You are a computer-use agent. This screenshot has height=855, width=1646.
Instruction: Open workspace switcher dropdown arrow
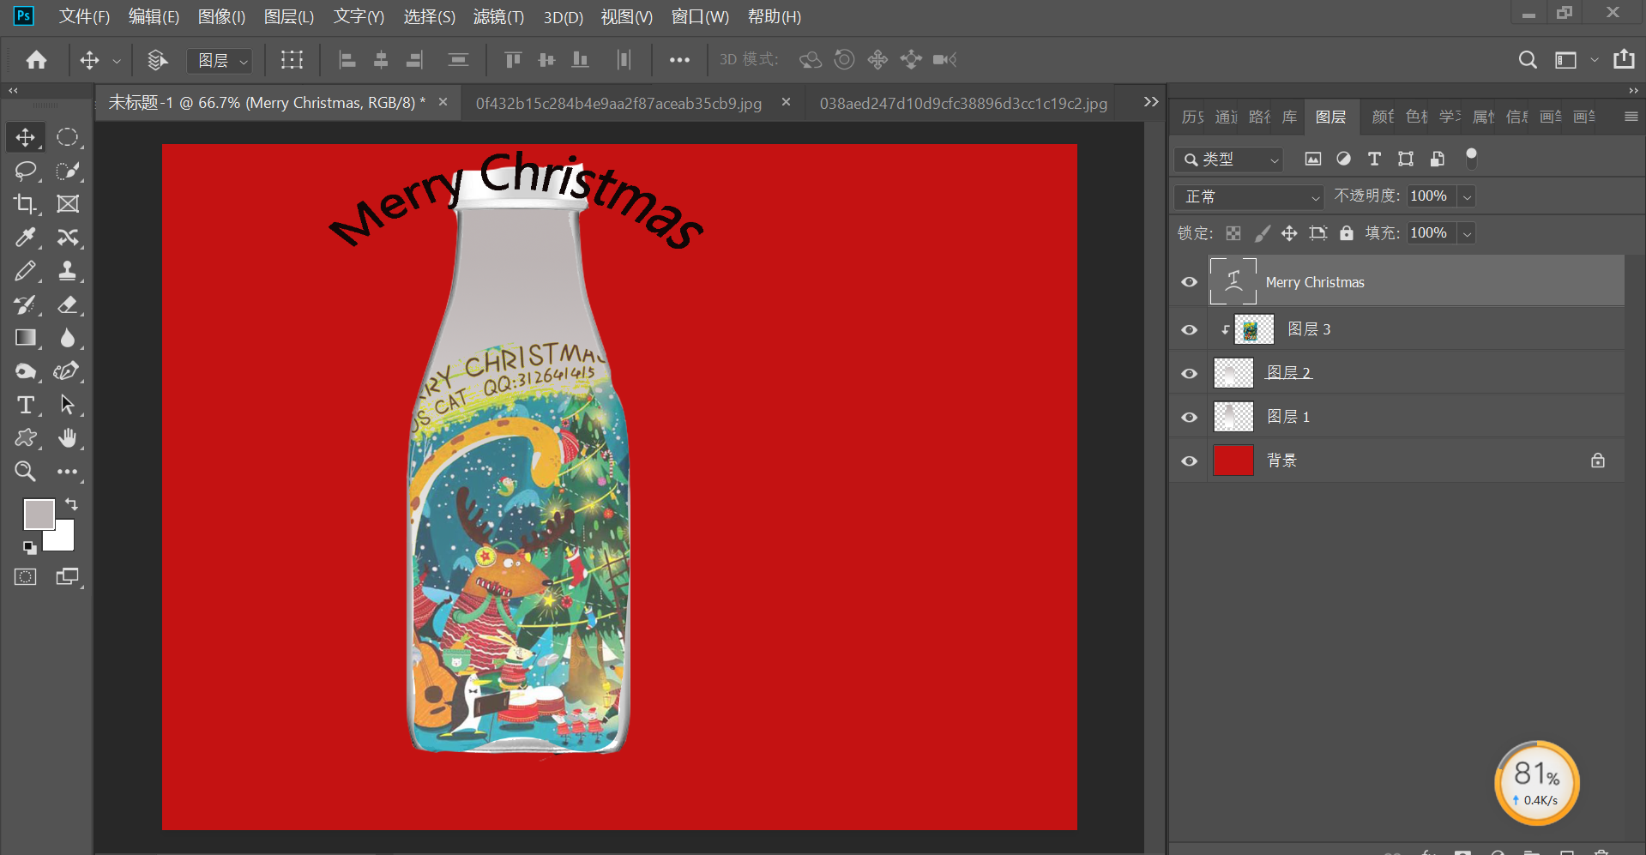[1595, 60]
